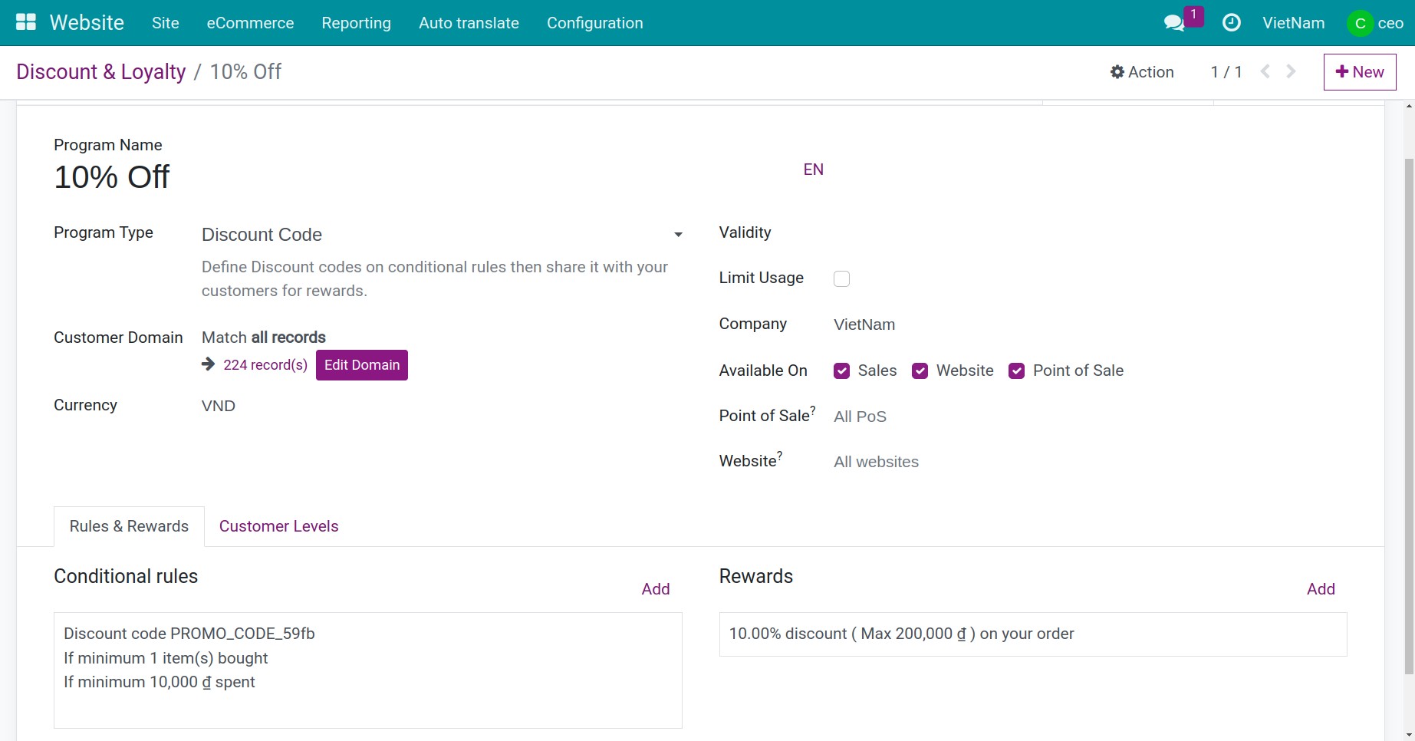This screenshot has width=1415, height=741.
Task: Switch to the Customer Levels tab
Action: 278,526
